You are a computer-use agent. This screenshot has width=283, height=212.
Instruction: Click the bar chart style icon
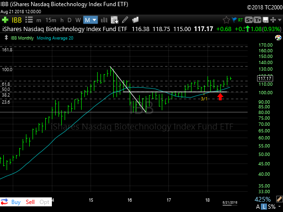(x=104, y=20)
